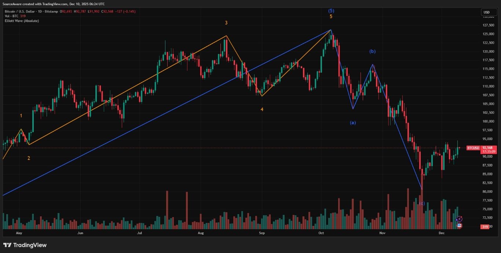Click the red BTCUSD price label on the axis
501x253 pixels.
pos(473,148)
